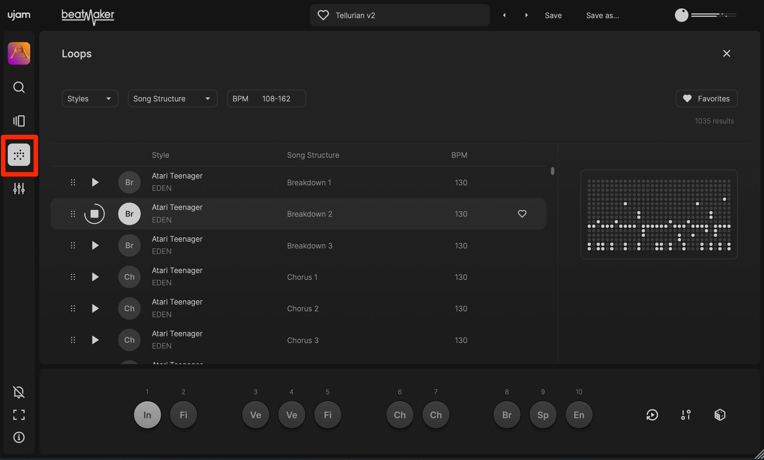764x460 pixels.
Task: Play the Chorus 2 loop
Action: [95, 308]
